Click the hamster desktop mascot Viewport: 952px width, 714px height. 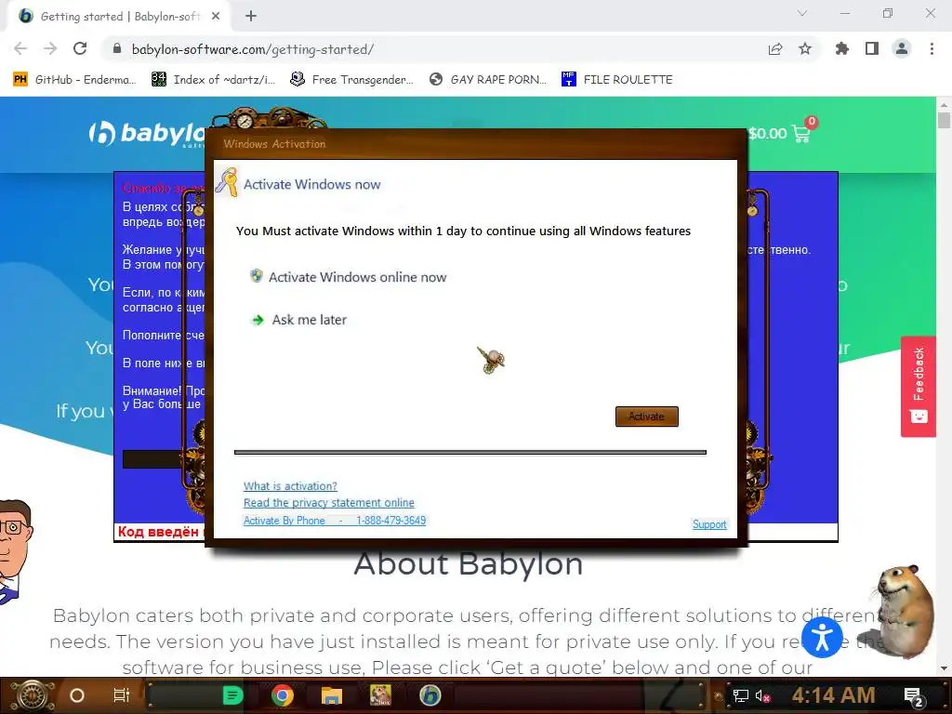[905, 610]
